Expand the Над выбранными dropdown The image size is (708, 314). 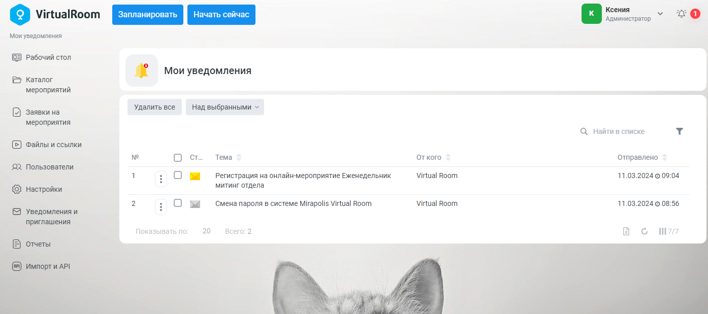tap(225, 107)
